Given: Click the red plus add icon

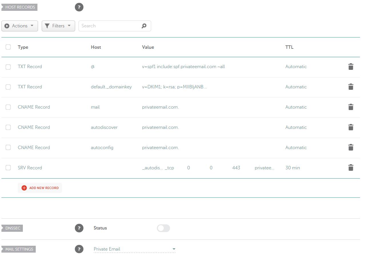Looking at the screenshot, I should [x=24, y=188].
